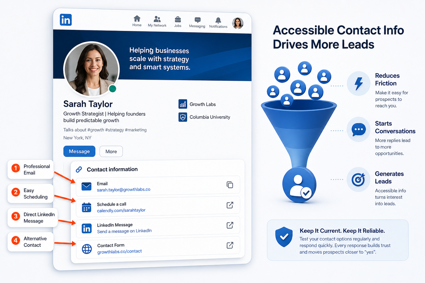The height and width of the screenshot is (283, 425).
Task: Open the growthlabs.co/contact link
Action: (x=120, y=251)
